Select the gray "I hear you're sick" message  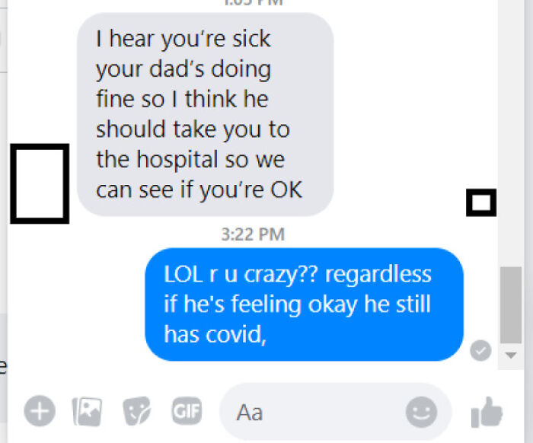point(205,114)
